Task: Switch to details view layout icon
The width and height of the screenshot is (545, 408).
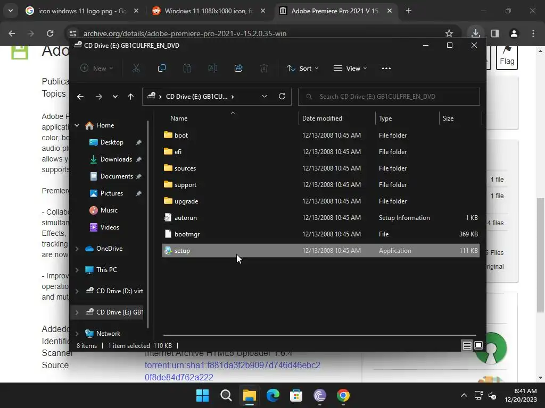Action: pos(467,345)
